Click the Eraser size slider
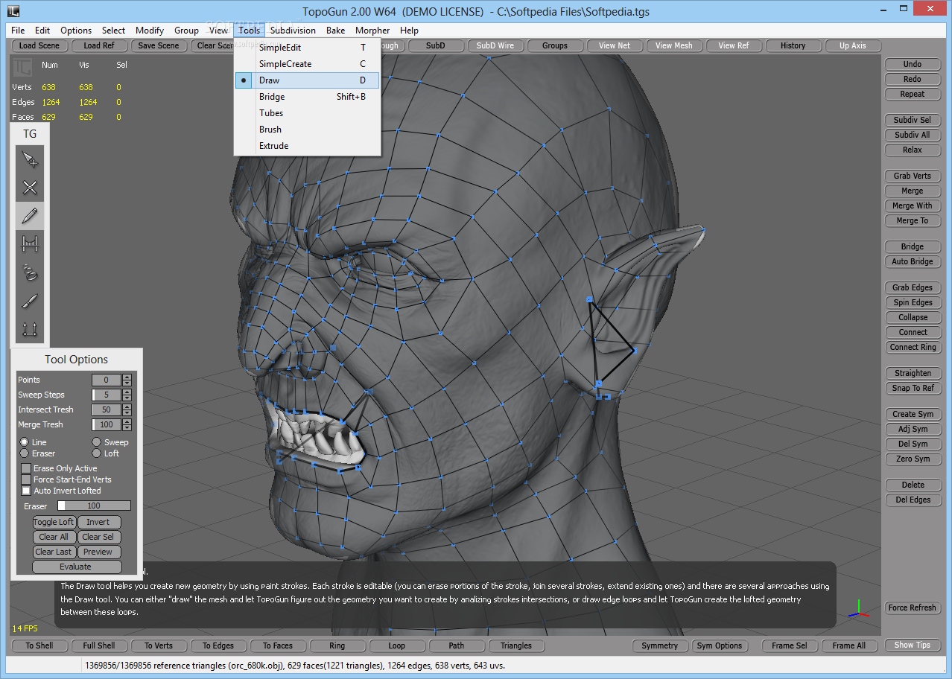This screenshot has width=952, height=679. [95, 506]
